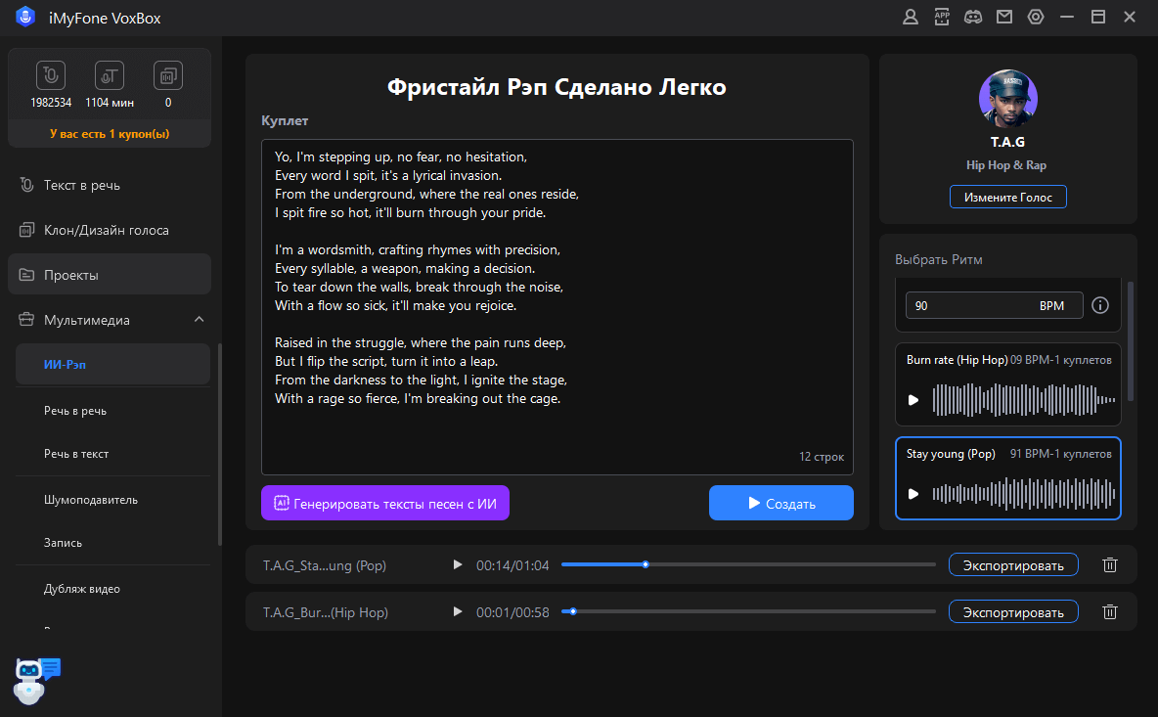Click the voice clone count icon above 0
This screenshot has width=1158, height=717.
[x=168, y=75]
